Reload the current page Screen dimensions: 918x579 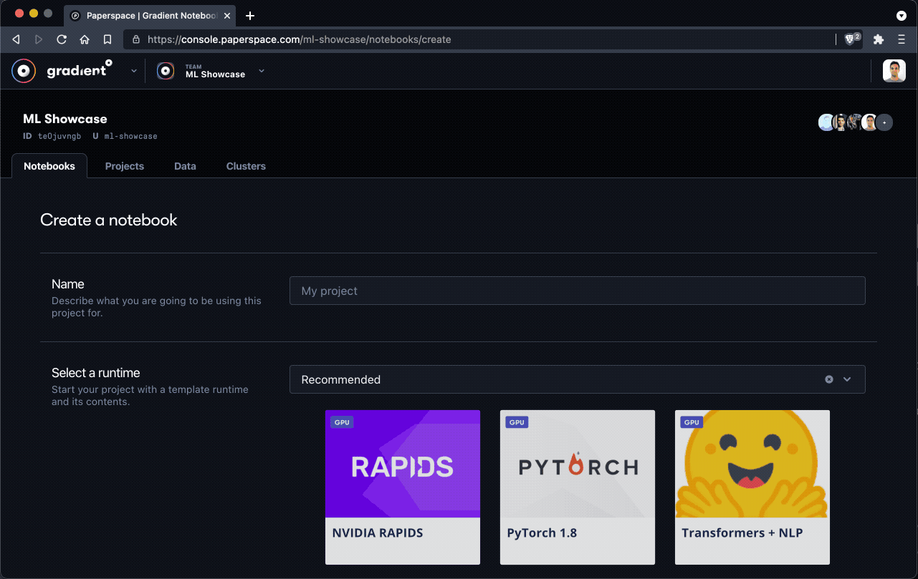click(x=62, y=39)
